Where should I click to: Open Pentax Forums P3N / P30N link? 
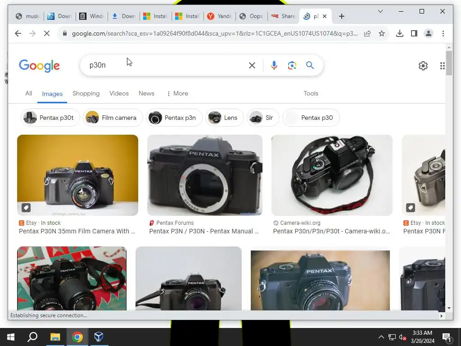coord(204,231)
